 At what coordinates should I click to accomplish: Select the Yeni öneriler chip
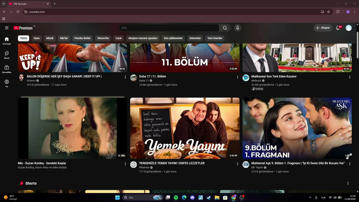pyautogui.click(x=215, y=38)
